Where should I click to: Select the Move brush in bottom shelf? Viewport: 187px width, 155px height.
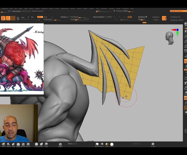3,144
